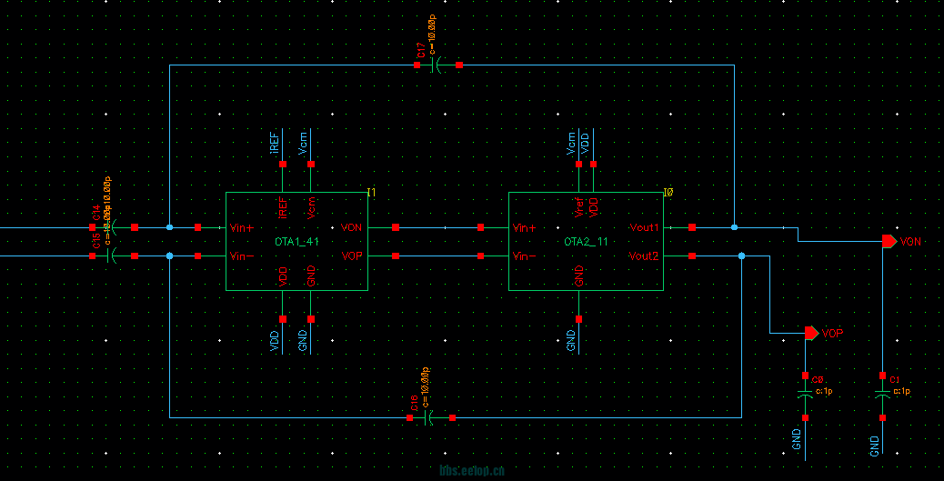Click Vout1 pin text in OTA2_11
The width and height of the screenshot is (944, 481).
pyautogui.click(x=645, y=228)
